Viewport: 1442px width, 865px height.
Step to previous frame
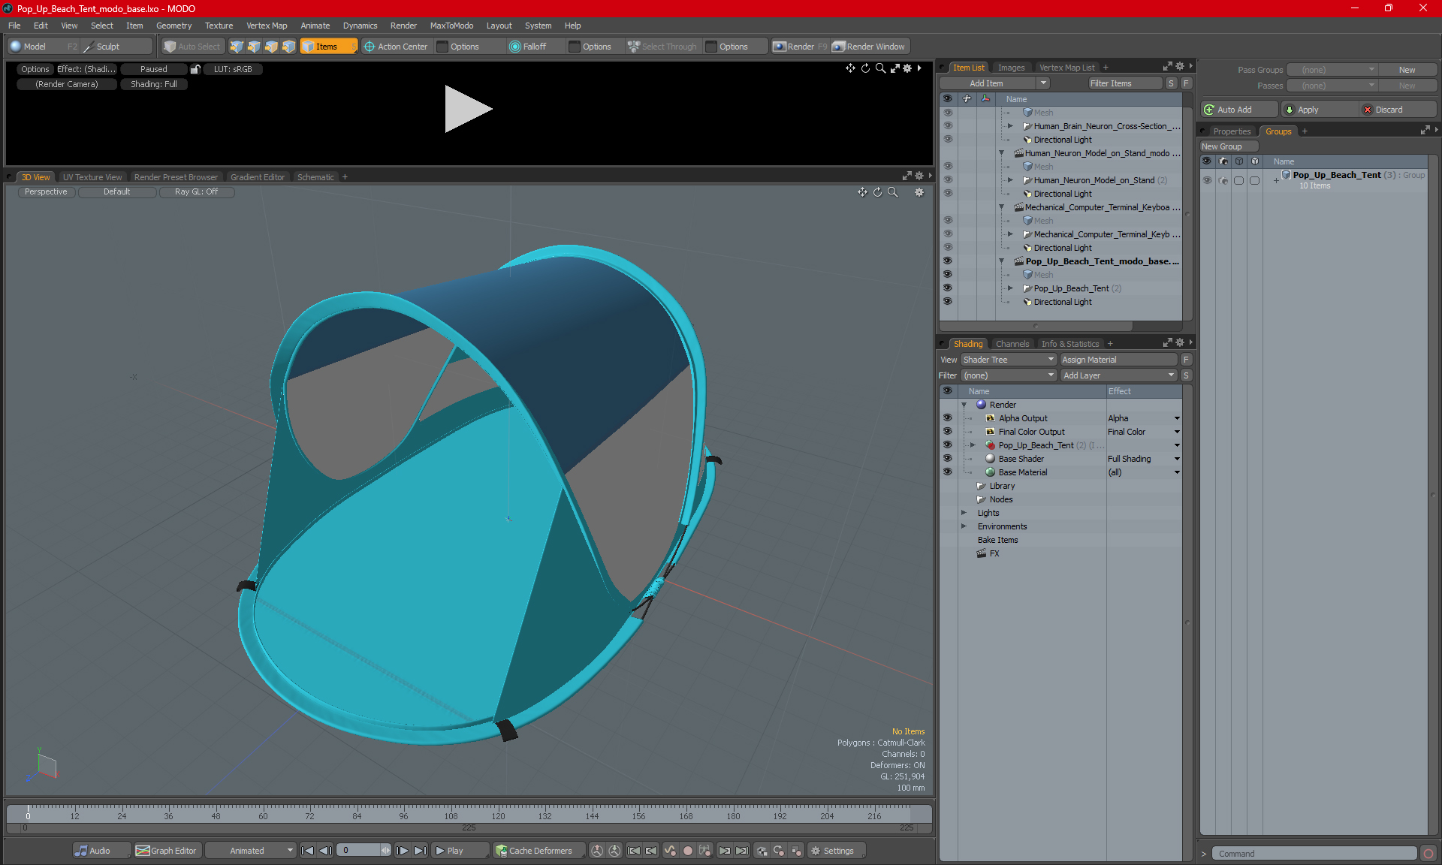point(325,851)
